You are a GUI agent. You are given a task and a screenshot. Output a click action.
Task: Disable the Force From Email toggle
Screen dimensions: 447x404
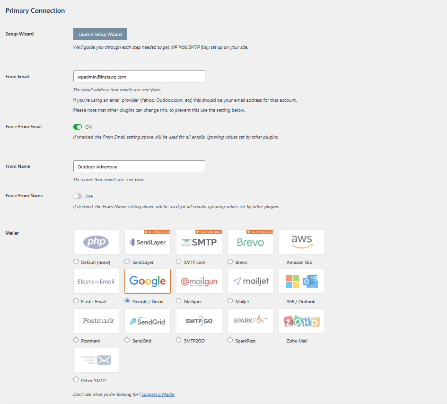tap(78, 127)
